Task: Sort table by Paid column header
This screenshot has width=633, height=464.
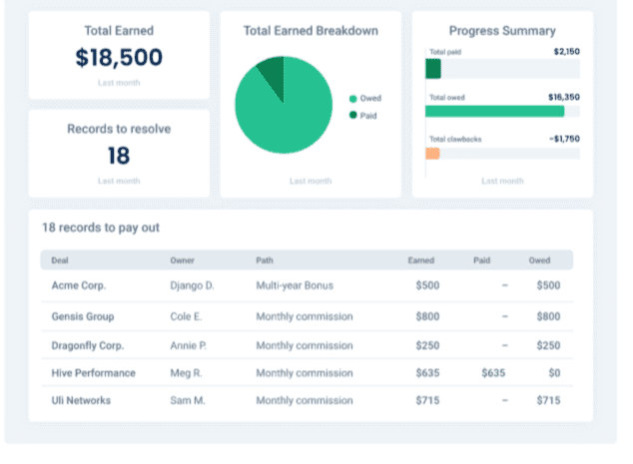Action: (x=481, y=260)
